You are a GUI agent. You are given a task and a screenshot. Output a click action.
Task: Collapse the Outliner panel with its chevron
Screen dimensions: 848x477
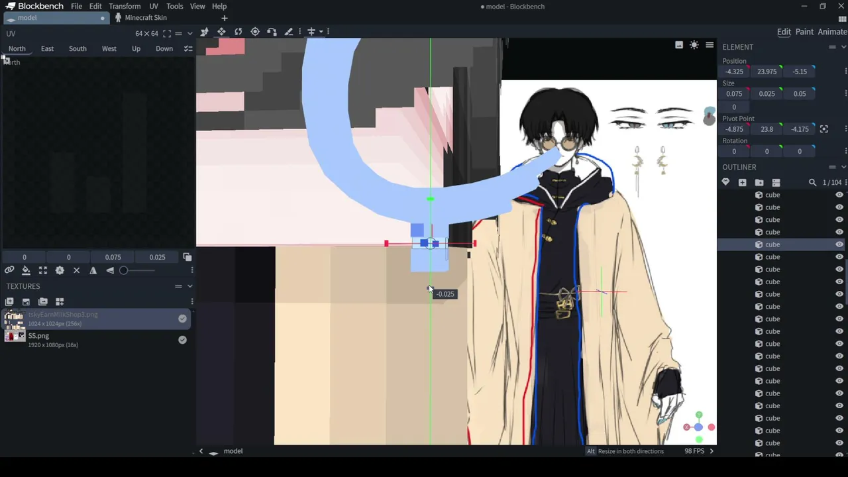point(843,167)
